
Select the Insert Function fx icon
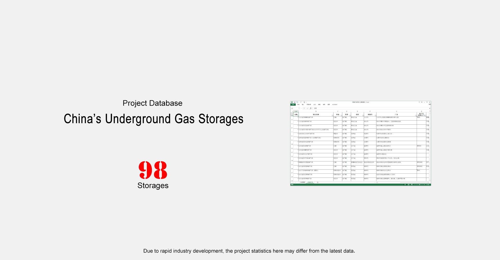click(x=311, y=108)
